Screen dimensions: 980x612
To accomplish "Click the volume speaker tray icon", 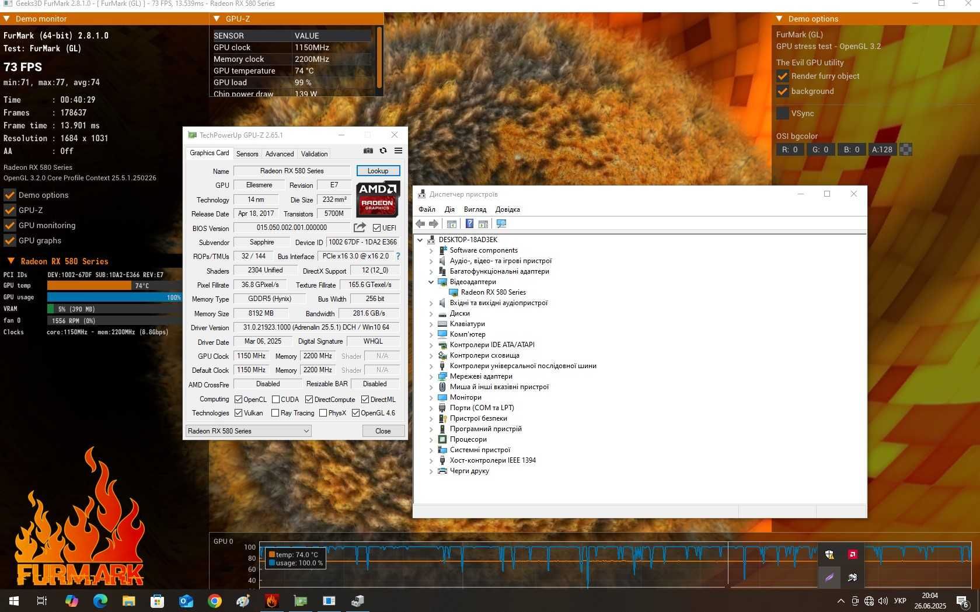I will [883, 601].
